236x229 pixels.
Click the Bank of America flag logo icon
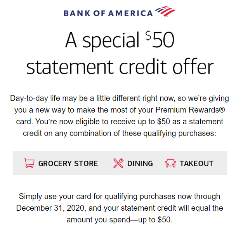(x=165, y=11)
